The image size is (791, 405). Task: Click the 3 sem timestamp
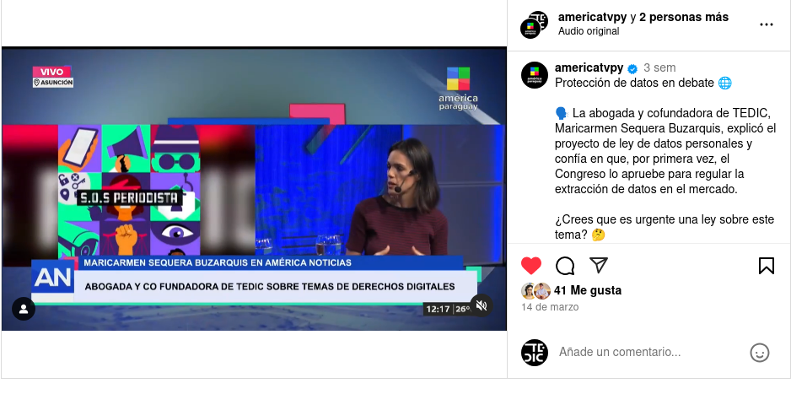coord(659,67)
